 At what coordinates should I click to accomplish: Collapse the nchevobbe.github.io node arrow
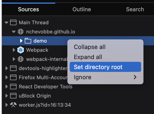coord(14,32)
